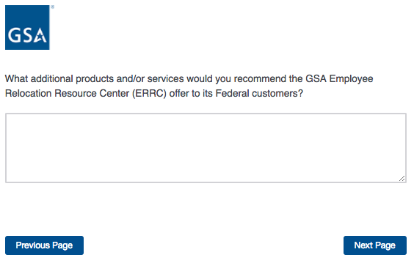Click the letter S in the GSA logo
Viewport: 414px width, 274px height.
(x=27, y=36)
